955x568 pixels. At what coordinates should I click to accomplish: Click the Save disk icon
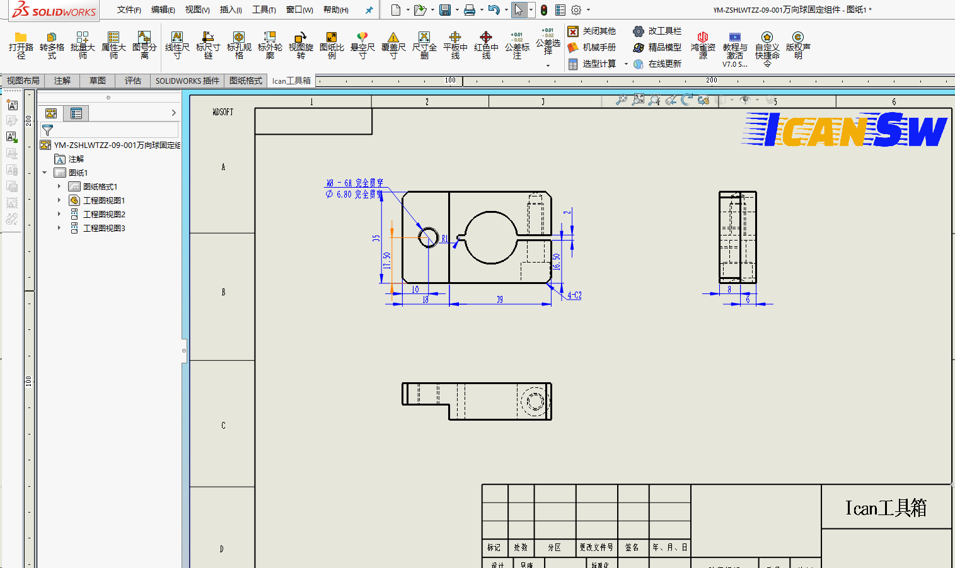click(445, 10)
